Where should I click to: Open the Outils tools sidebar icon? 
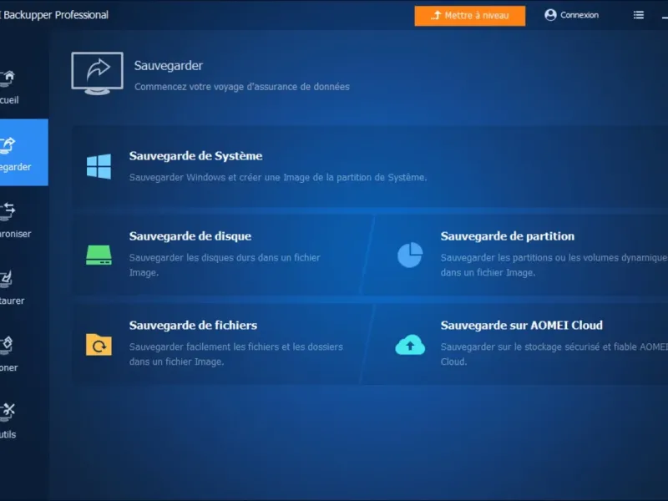coord(8,412)
